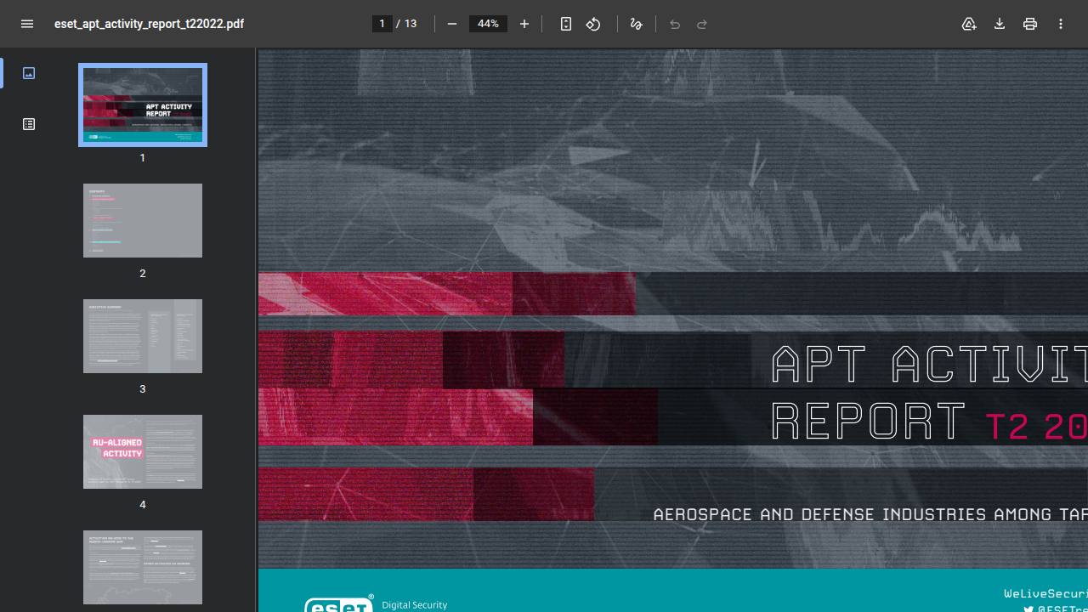
Task: Click the AEROSPACE AND DEFENSE INDUSTRIES subtitle
Action: tap(870, 514)
